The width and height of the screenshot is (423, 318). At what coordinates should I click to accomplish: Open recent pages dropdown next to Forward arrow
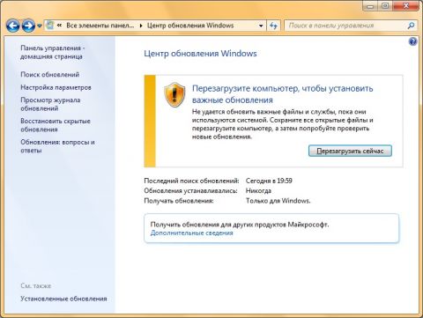coord(40,26)
